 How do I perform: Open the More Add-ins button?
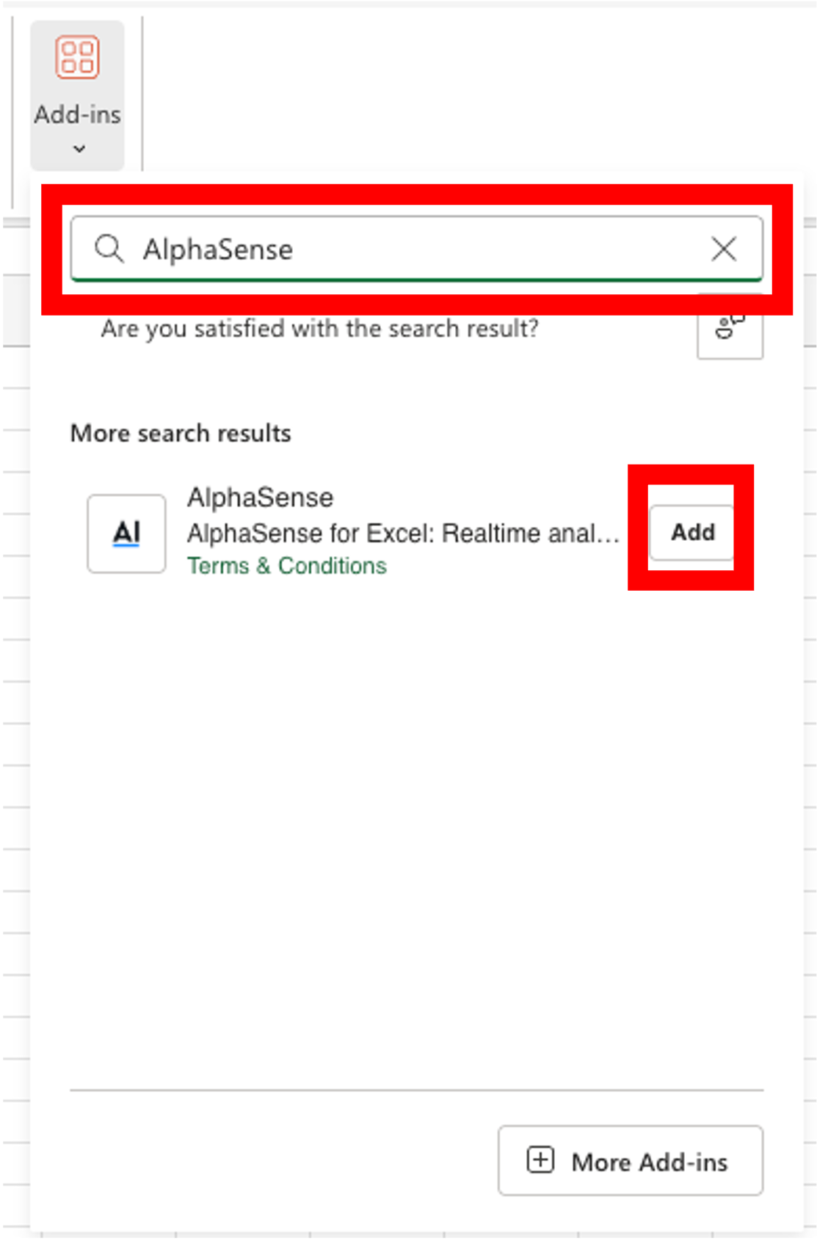click(631, 1161)
